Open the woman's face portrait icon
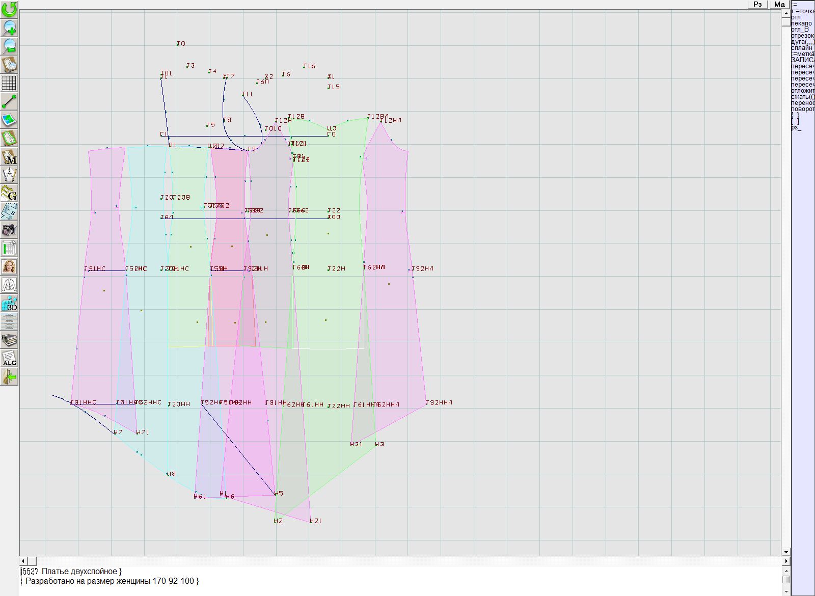815x596 pixels. (x=9, y=267)
